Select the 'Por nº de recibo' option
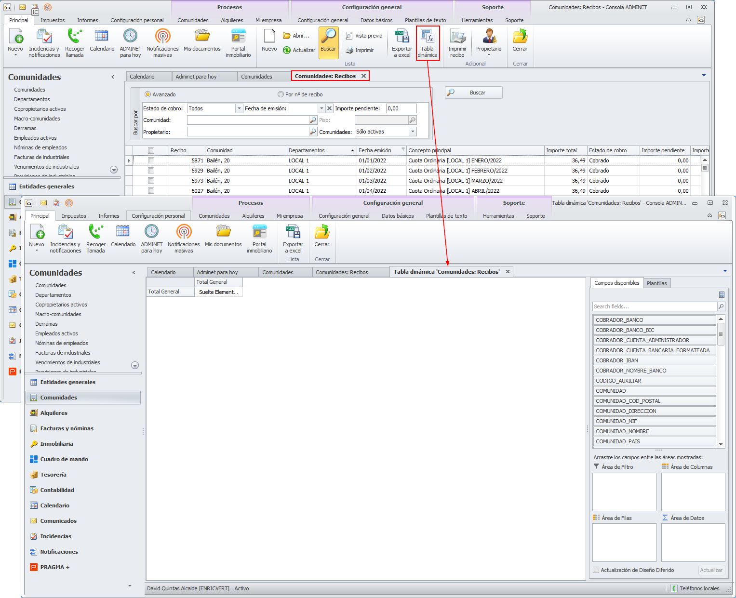Screen dimensions: 736x598 (281, 94)
